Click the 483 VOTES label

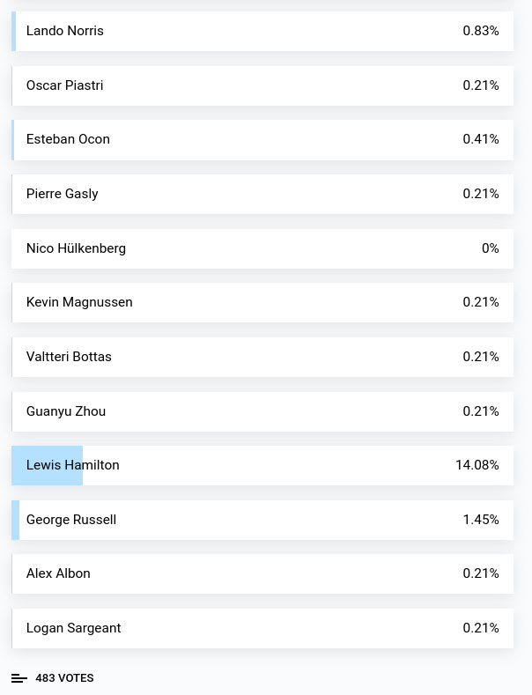[64, 678]
